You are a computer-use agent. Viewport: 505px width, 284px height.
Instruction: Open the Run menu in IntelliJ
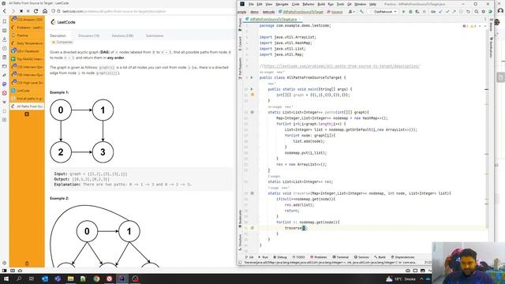coord(331,4)
